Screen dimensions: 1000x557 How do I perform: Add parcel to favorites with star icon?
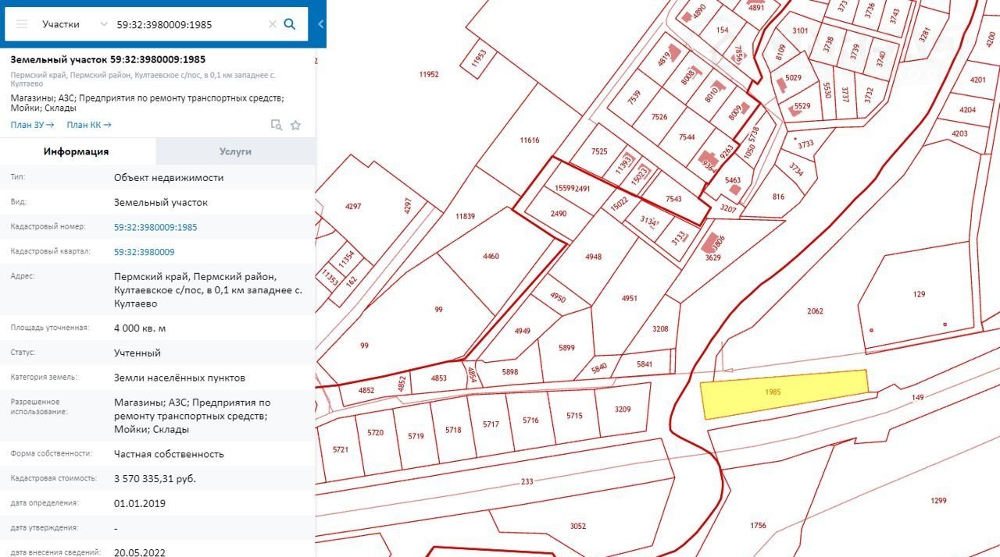coord(295,125)
